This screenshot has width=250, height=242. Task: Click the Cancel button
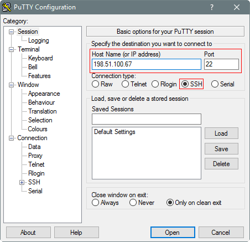coord(221,233)
